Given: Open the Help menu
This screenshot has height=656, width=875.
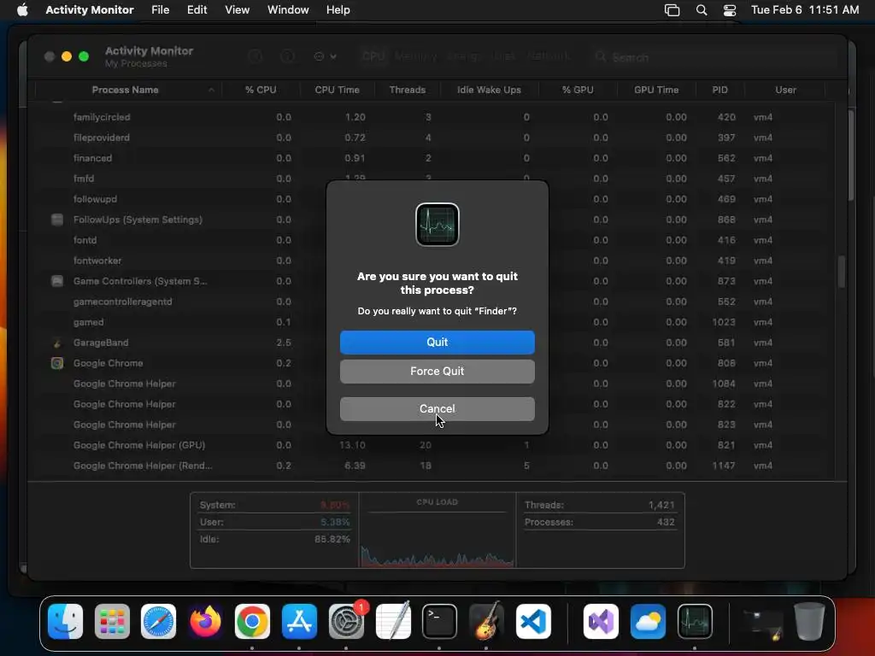Looking at the screenshot, I should click(338, 9).
